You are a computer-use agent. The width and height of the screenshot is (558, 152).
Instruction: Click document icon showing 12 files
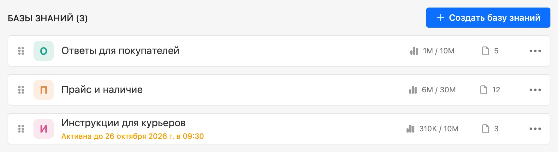[484, 90]
